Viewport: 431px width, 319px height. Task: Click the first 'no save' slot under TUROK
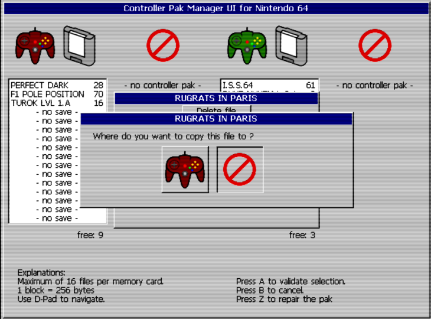(57, 112)
